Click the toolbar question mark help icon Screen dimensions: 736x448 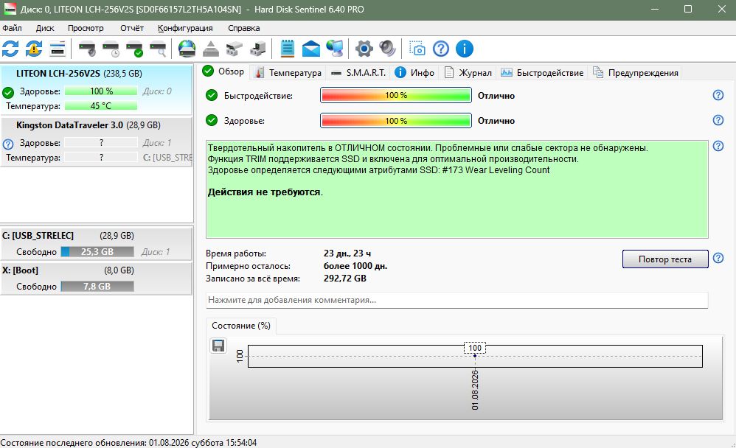(x=441, y=49)
